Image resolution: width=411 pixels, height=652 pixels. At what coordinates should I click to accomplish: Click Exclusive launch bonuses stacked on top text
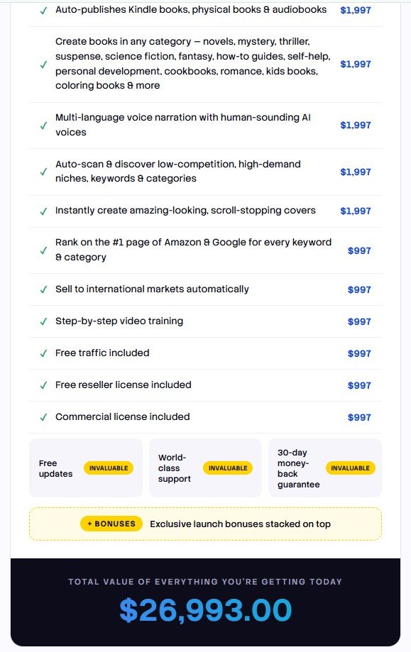pyautogui.click(x=240, y=524)
